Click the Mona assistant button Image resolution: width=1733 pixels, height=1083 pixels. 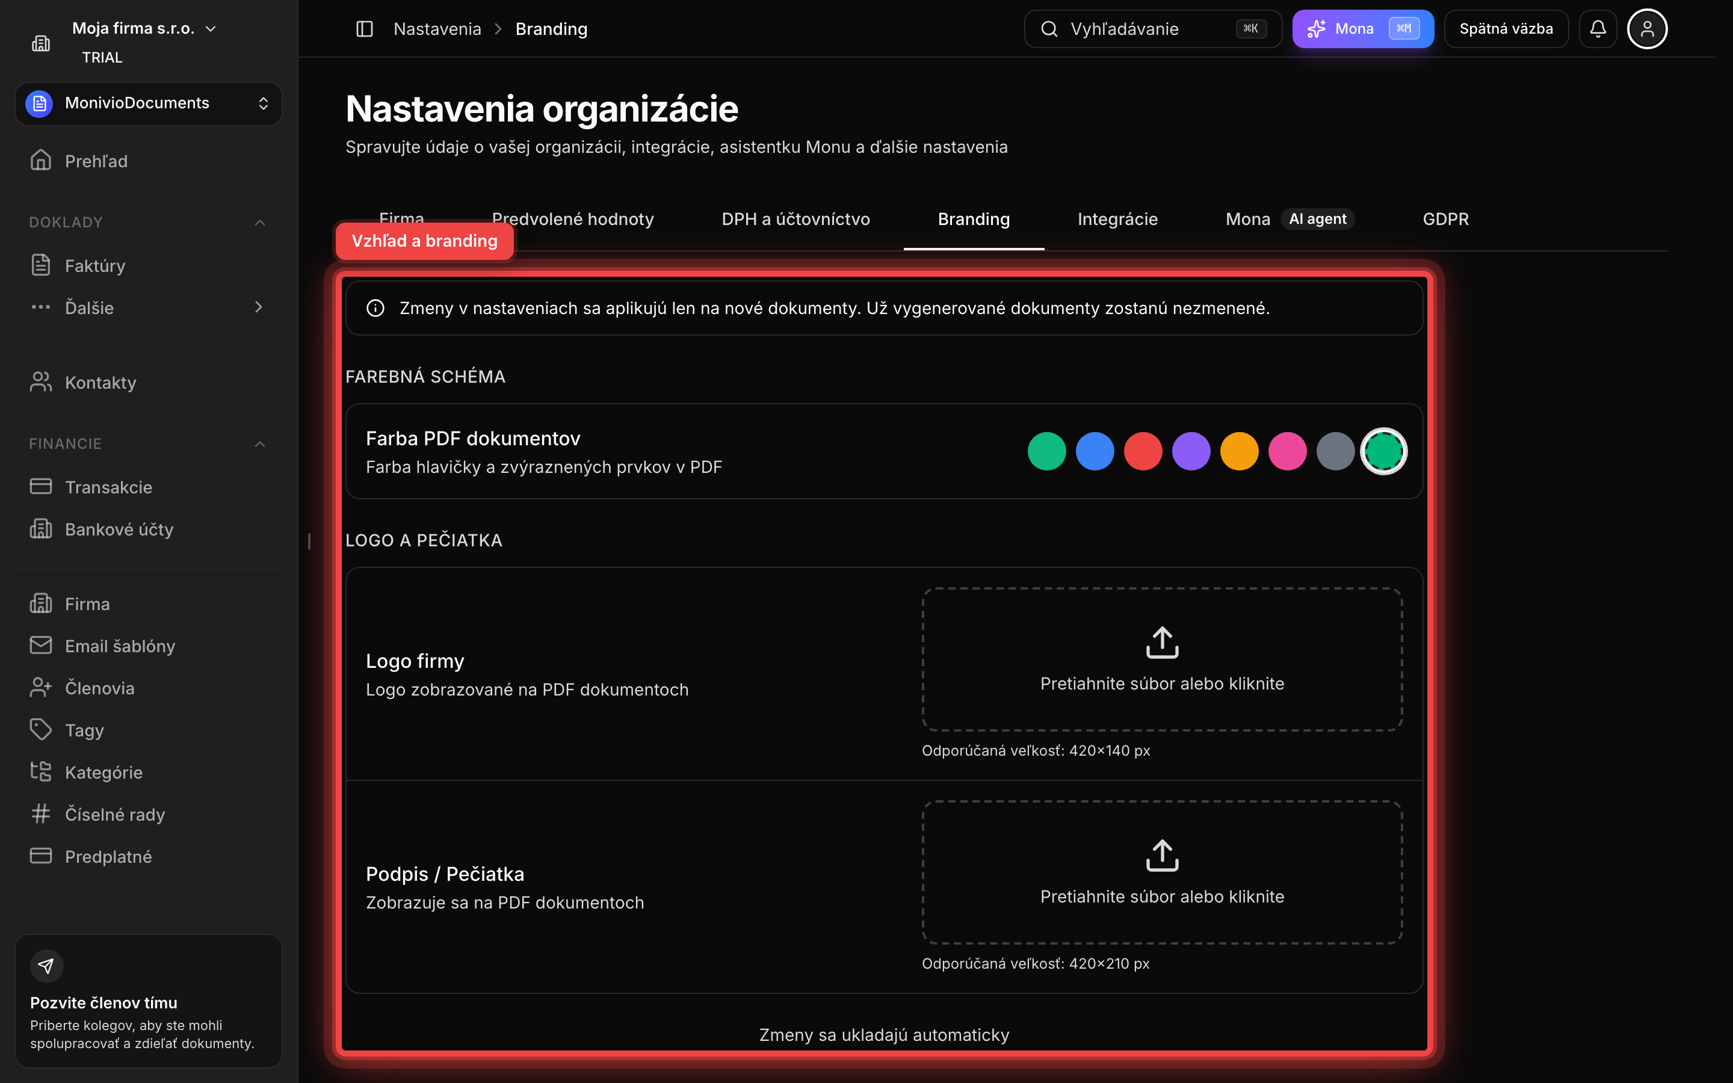(1363, 29)
